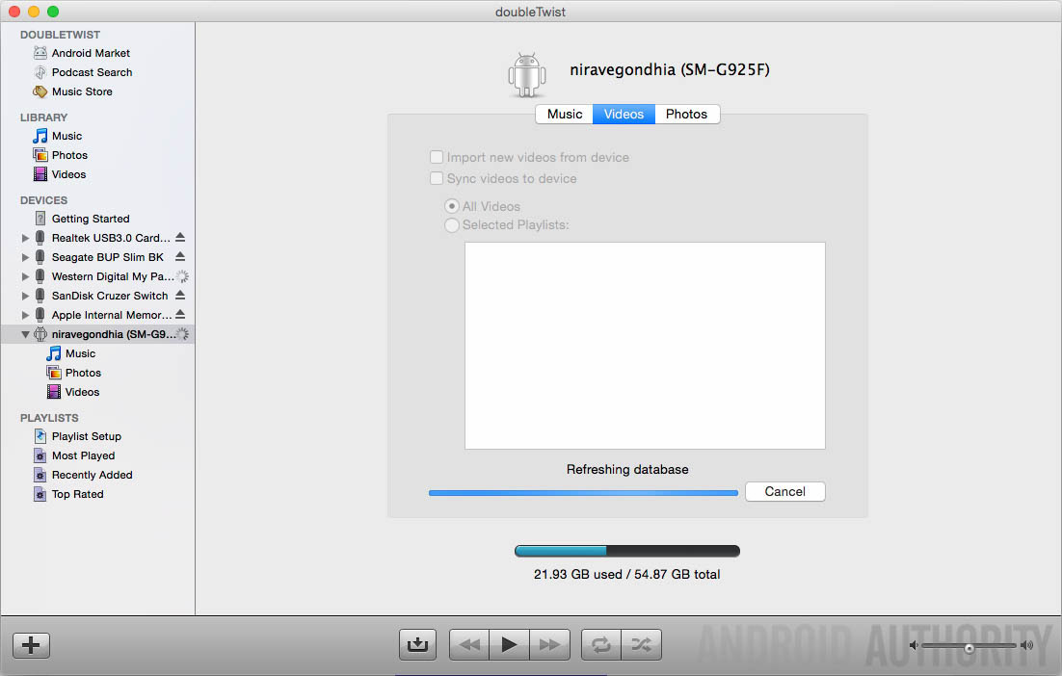This screenshot has width=1062, height=676.
Task: Expand Seagate BUP Slim BK device
Action: tap(25, 257)
